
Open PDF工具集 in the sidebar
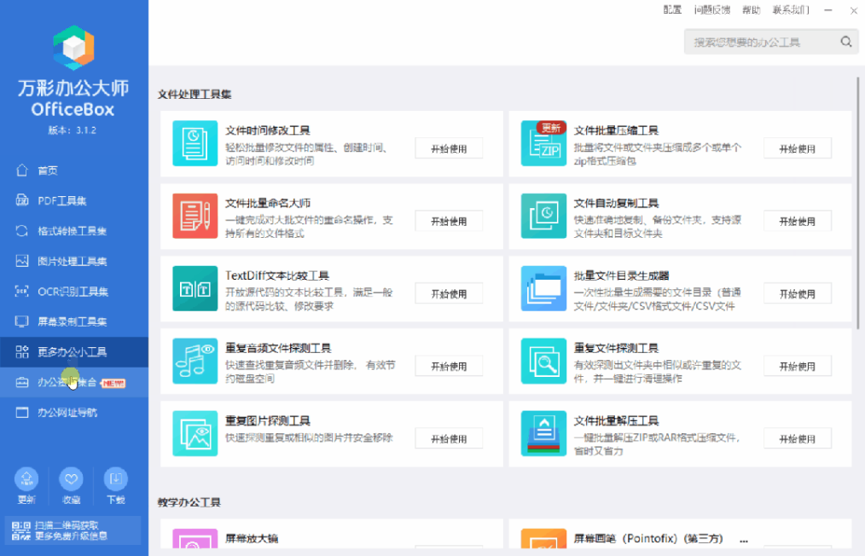pos(74,200)
